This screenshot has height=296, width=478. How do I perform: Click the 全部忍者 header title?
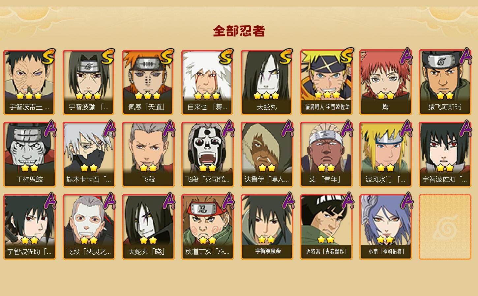coord(239,31)
